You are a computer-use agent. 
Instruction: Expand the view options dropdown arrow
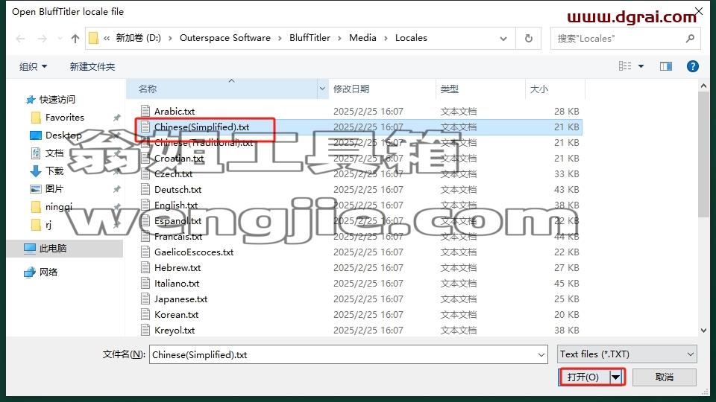pyautogui.click(x=641, y=66)
